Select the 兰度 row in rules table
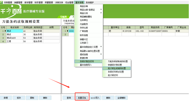The image size is (189, 101). point(30,41)
